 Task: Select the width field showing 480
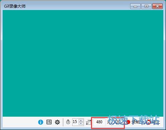99,122
